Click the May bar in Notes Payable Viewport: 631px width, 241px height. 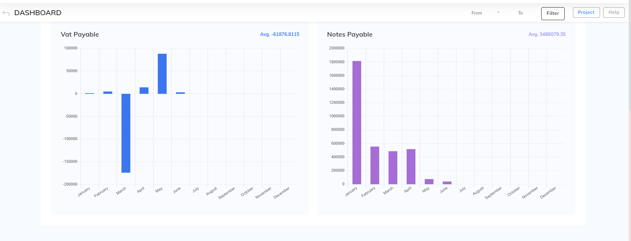[429, 182]
